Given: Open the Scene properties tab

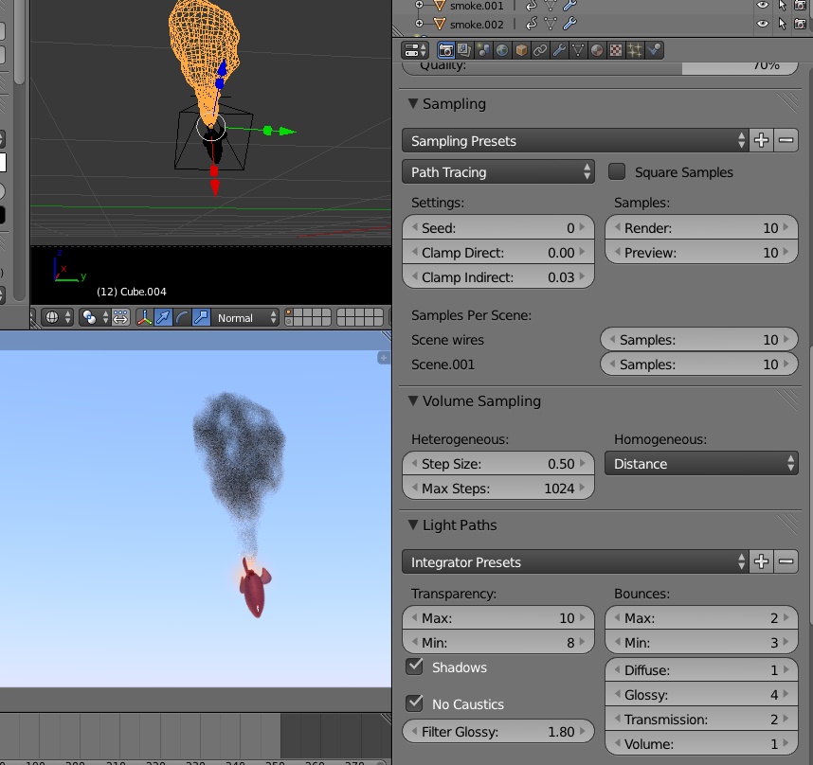Looking at the screenshot, I should click(x=483, y=50).
